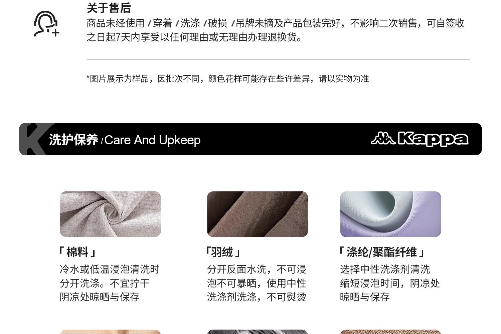This screenshot has height=334, width=501.
Task: Select the 「棉料」 heading
Action: point(77,252)
